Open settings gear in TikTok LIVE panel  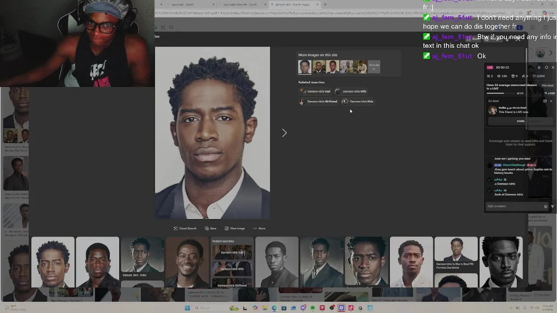pyautogui.click(x=547, y=67)
